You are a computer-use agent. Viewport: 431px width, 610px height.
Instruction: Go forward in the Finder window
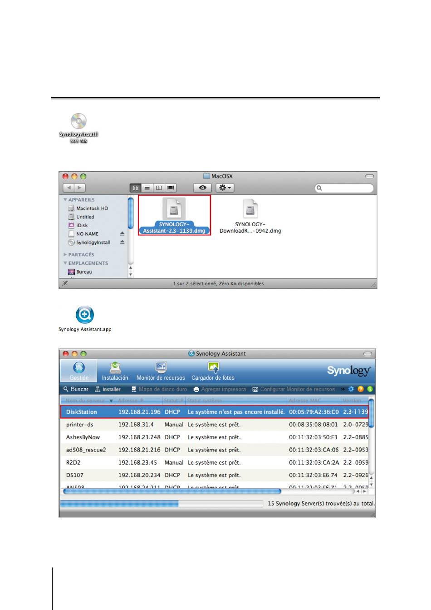pos(80,188)
